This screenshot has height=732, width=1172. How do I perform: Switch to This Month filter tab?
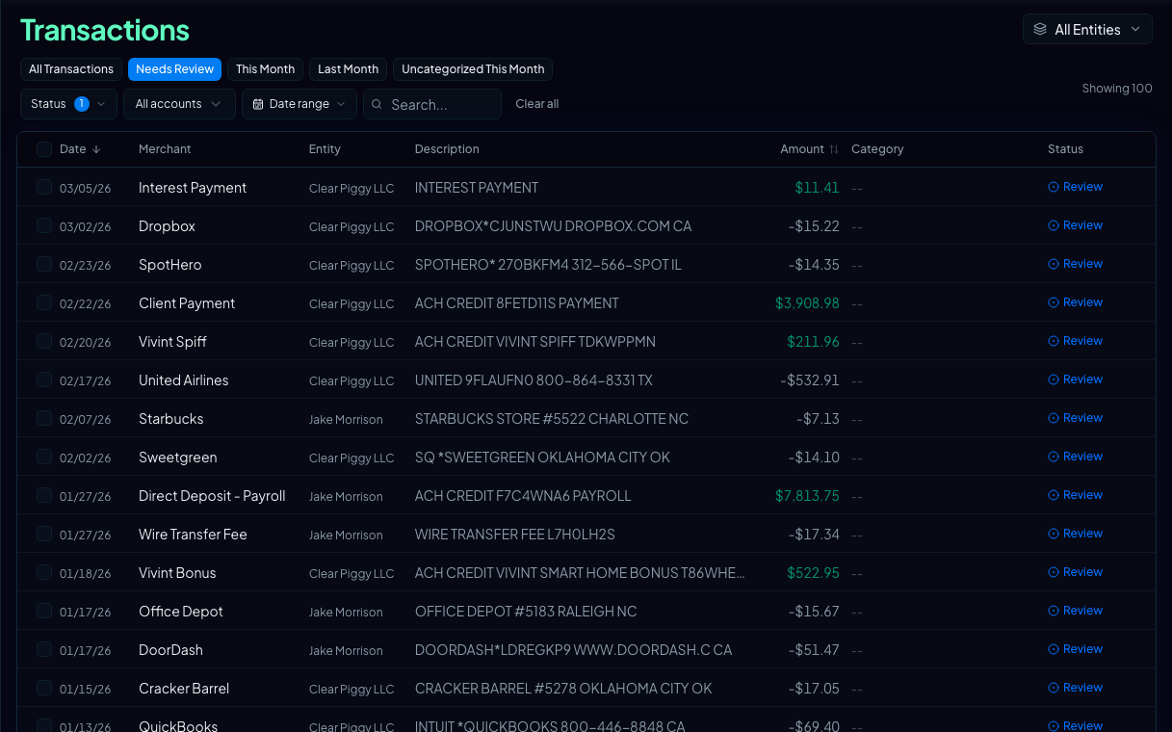coord(265,69)
